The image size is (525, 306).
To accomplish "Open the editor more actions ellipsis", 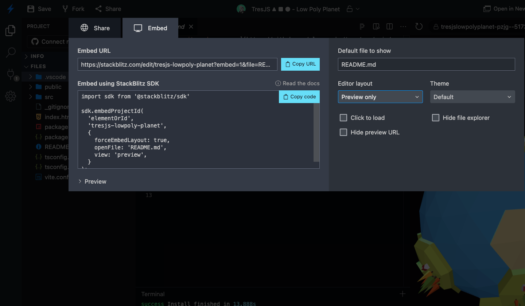I will [403, 27].
